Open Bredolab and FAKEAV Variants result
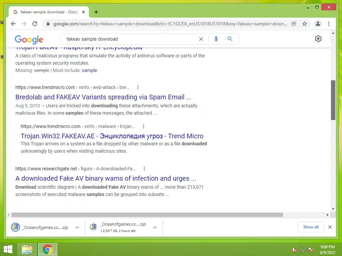This screenshot has height=256, width=342. click(x=103, y=97)
